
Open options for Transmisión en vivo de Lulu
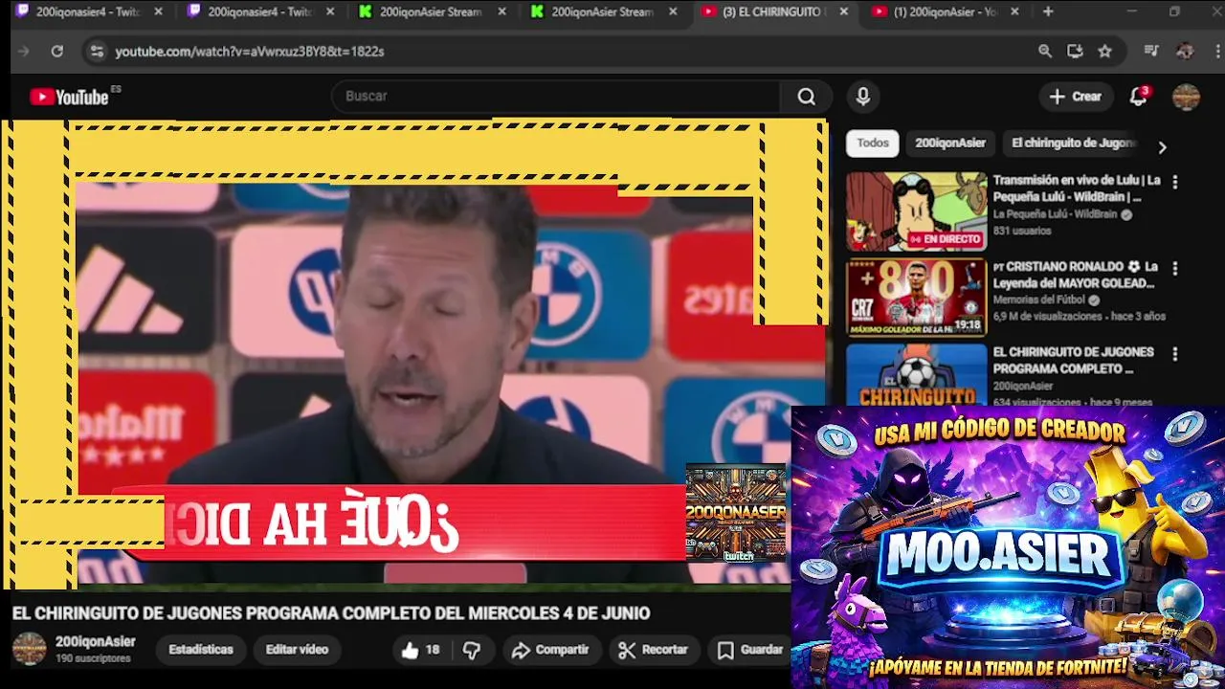point(1174,182)
